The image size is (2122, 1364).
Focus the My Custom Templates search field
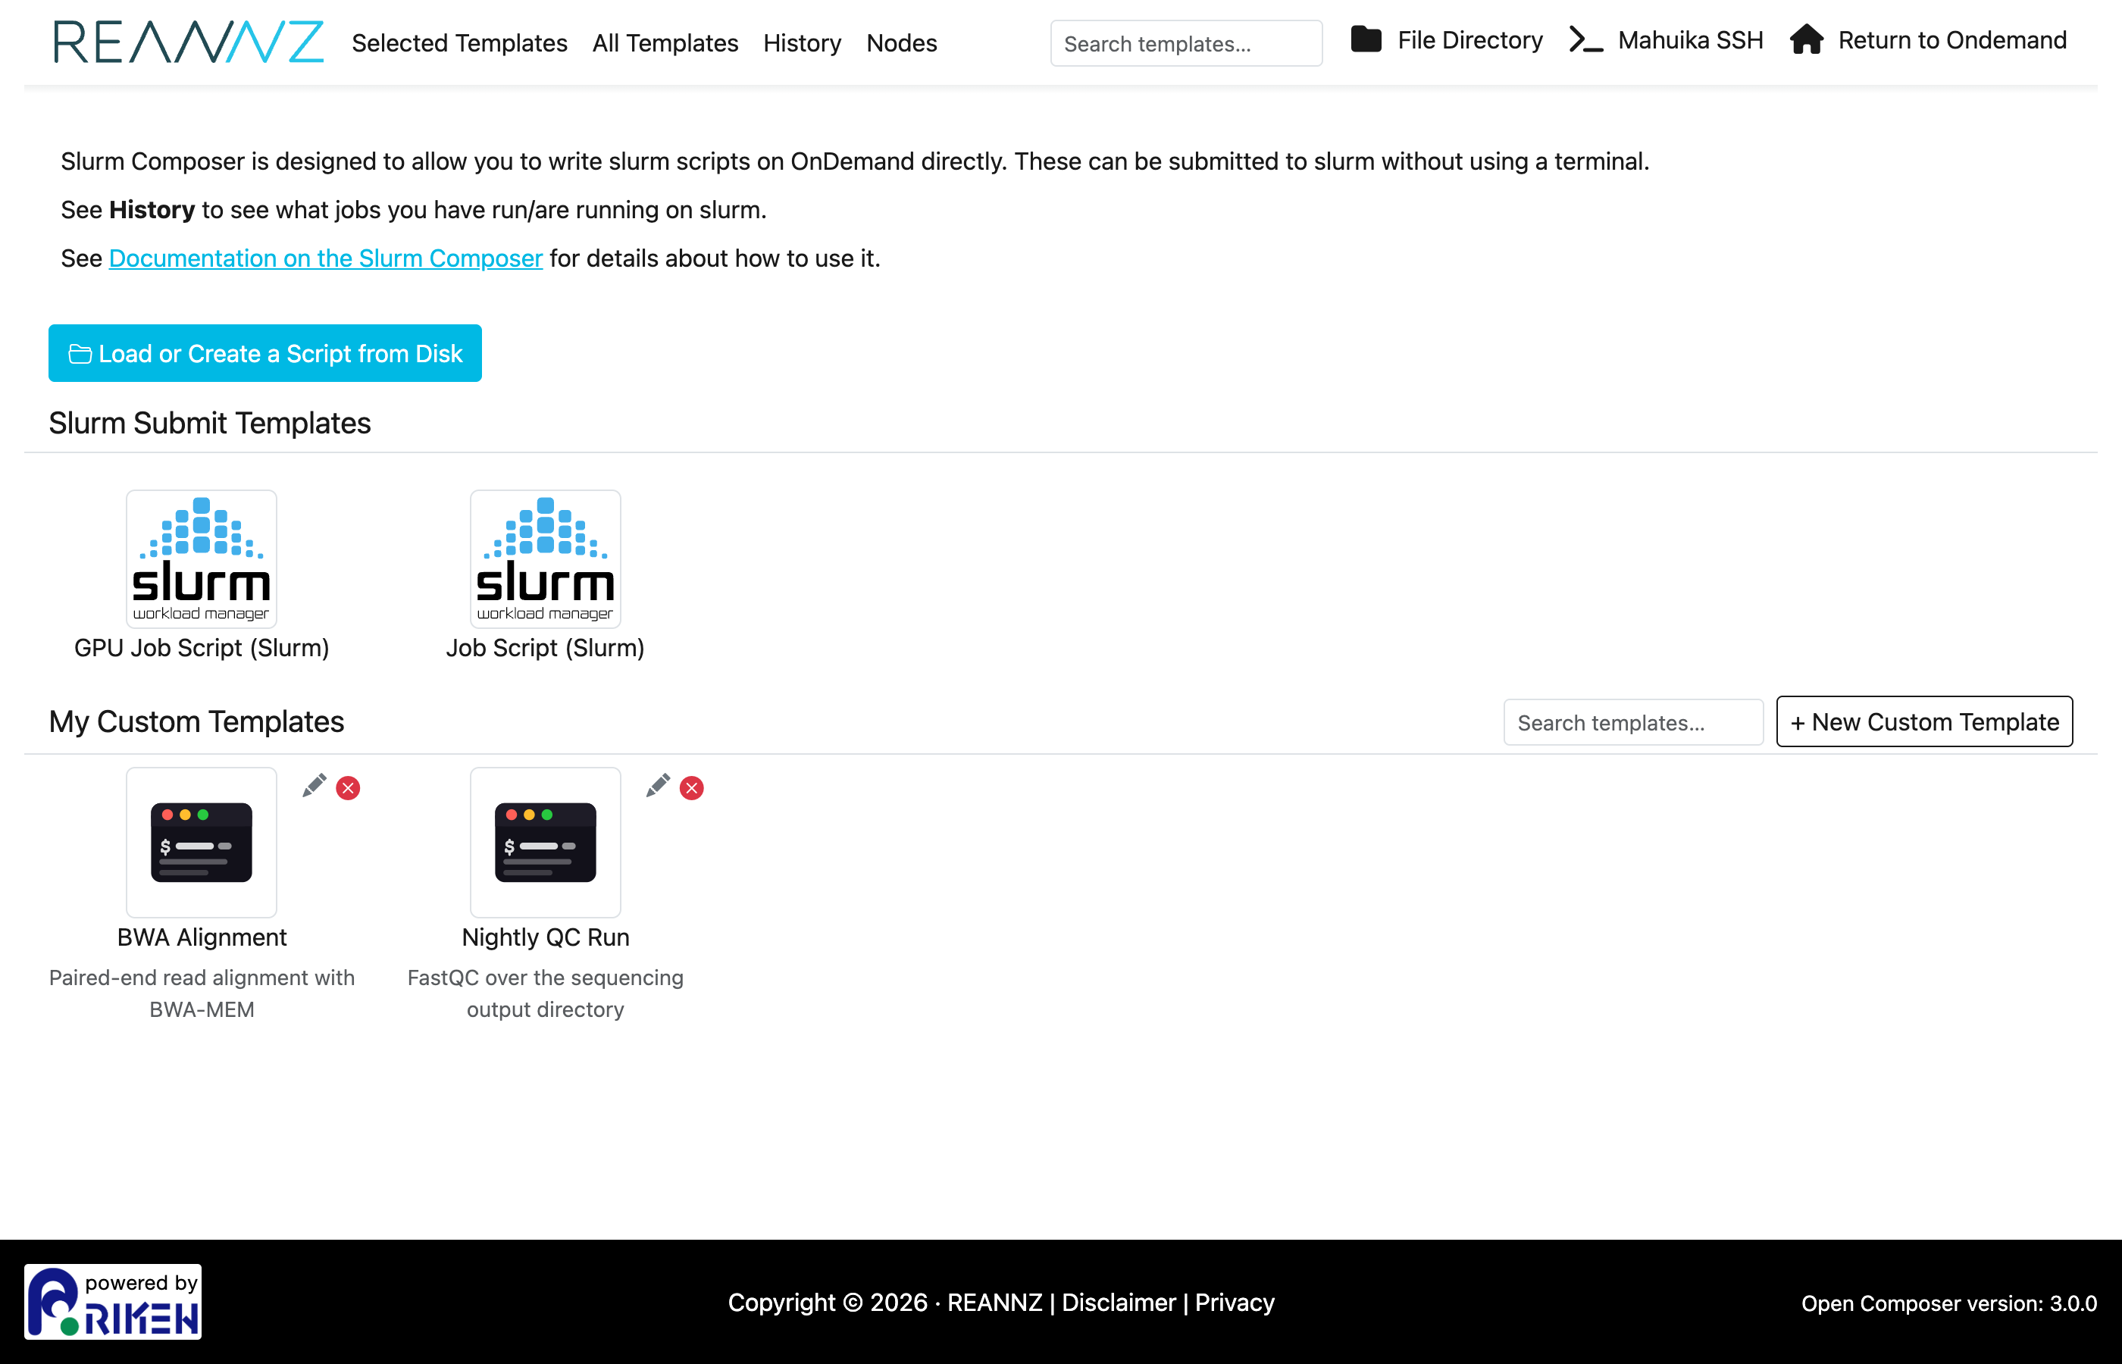[1633, 722]
